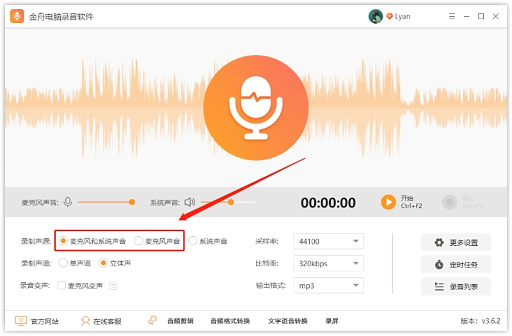512x336 pixels.
Task: Click the microphone volume slider handle
Action: point(132,202)
